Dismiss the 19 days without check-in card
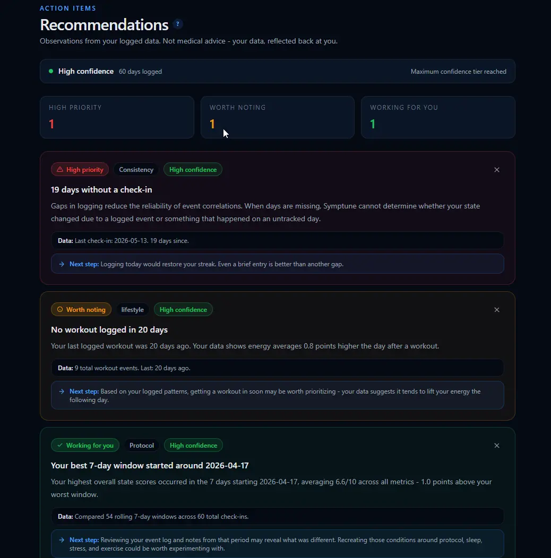The image size is (551, 558). [496, 170]
